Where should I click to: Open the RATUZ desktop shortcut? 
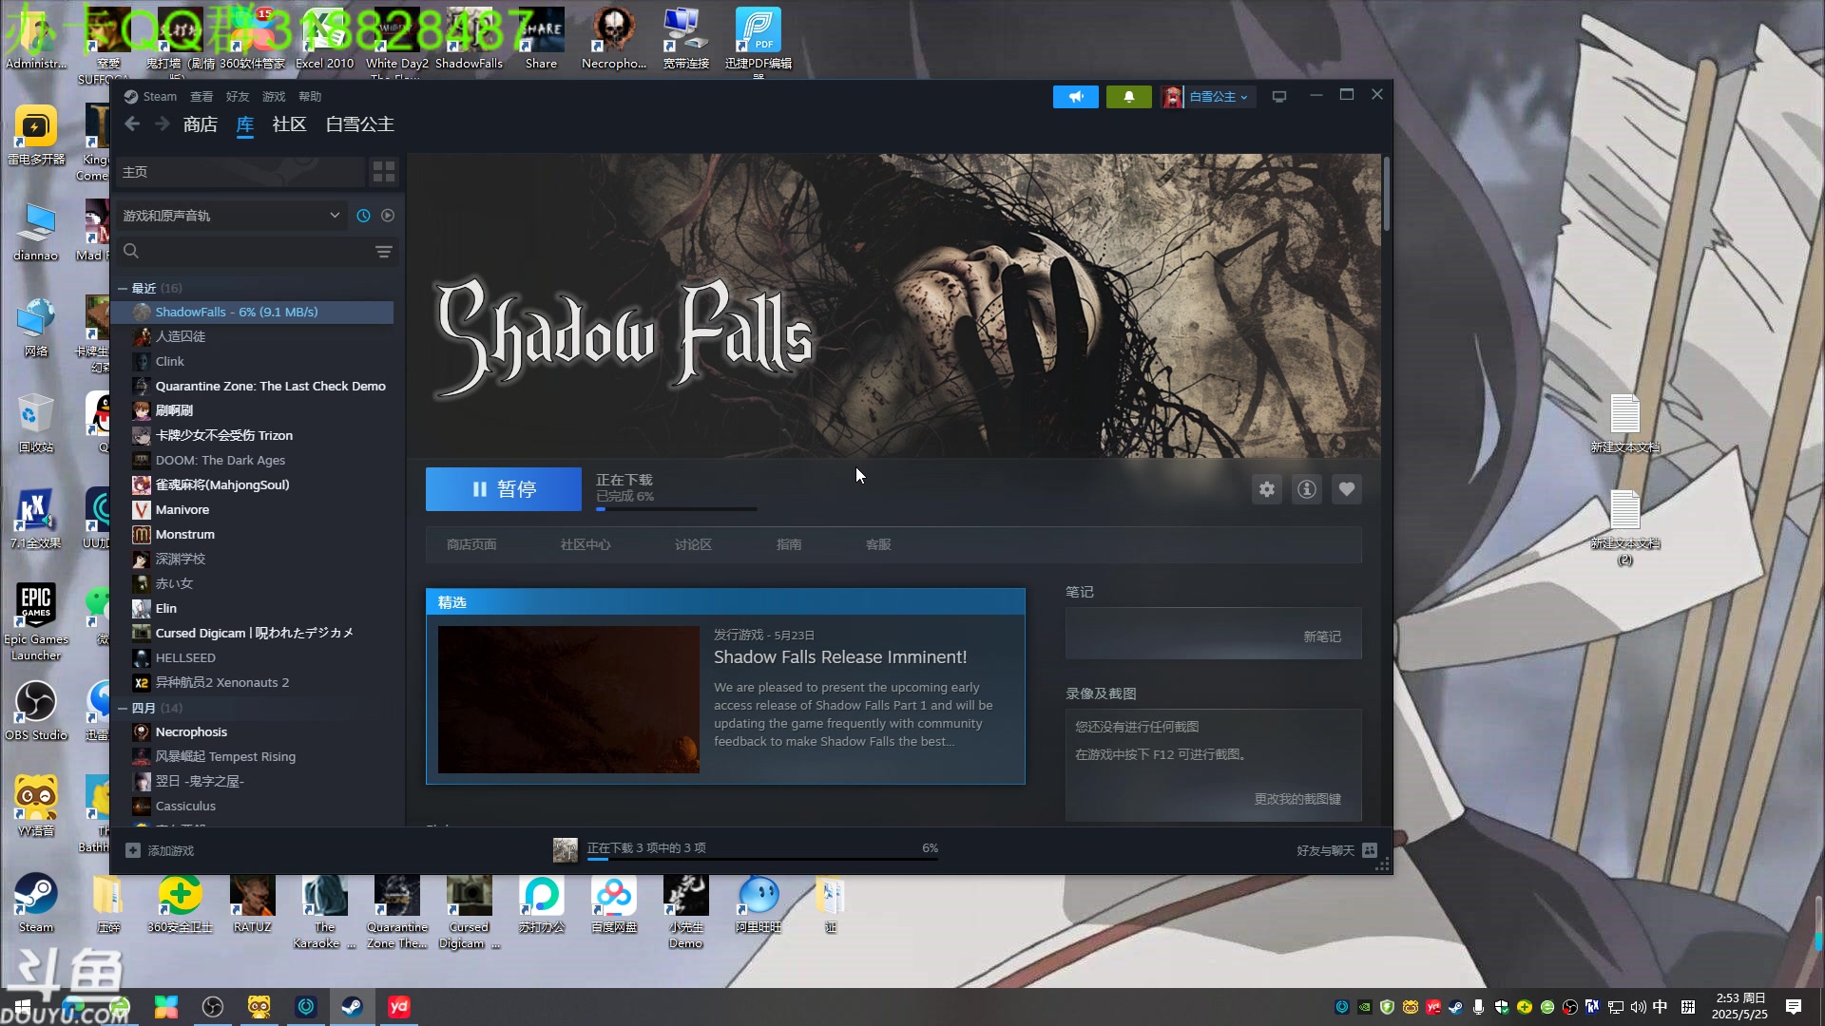coord(252,903)
